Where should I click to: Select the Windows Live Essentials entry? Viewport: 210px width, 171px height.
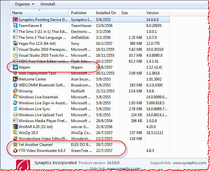(x=38, y=97)
